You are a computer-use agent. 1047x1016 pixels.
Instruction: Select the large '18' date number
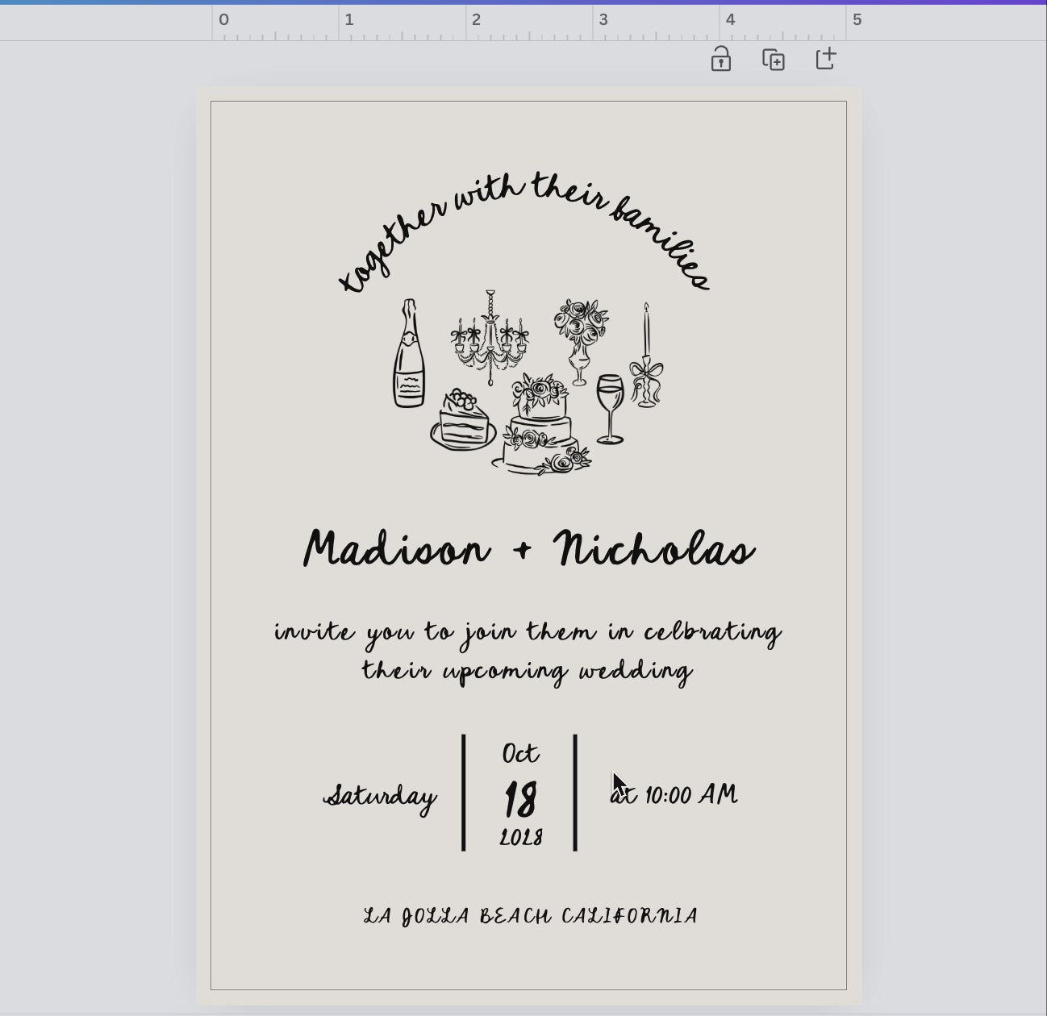point(520,800)
